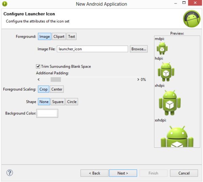
Task: Open the Background Color picker swatch
Action: 47,113
